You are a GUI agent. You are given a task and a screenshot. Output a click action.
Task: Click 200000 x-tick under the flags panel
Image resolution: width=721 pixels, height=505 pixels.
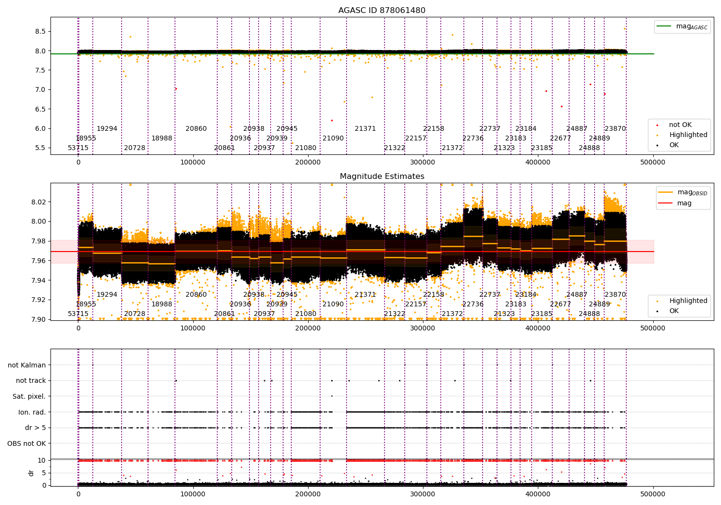(308, 494)
